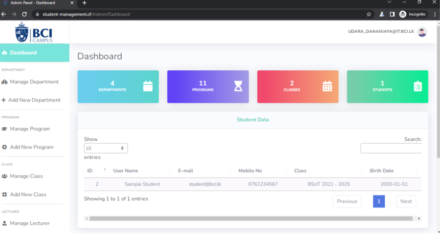Image resolution: width=440 pixels, height=234 pixels.
Task: Open the Show entries dropdown
Action: (106, 148)
